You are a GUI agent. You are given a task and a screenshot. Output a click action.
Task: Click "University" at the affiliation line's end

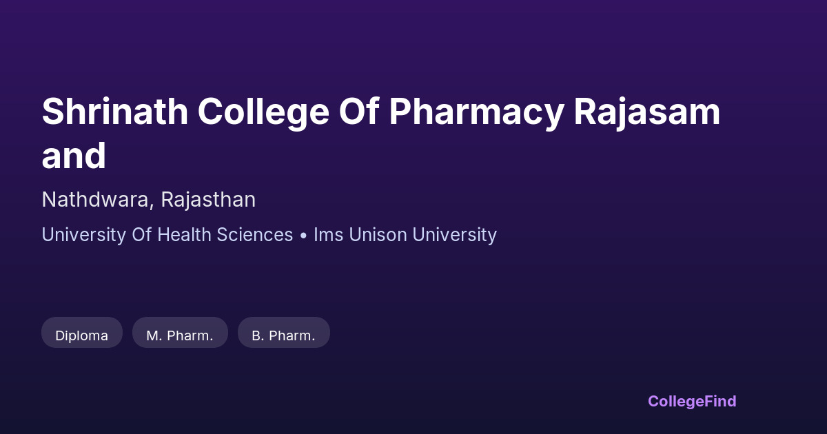pyautogui.click(x=455, y=235)
